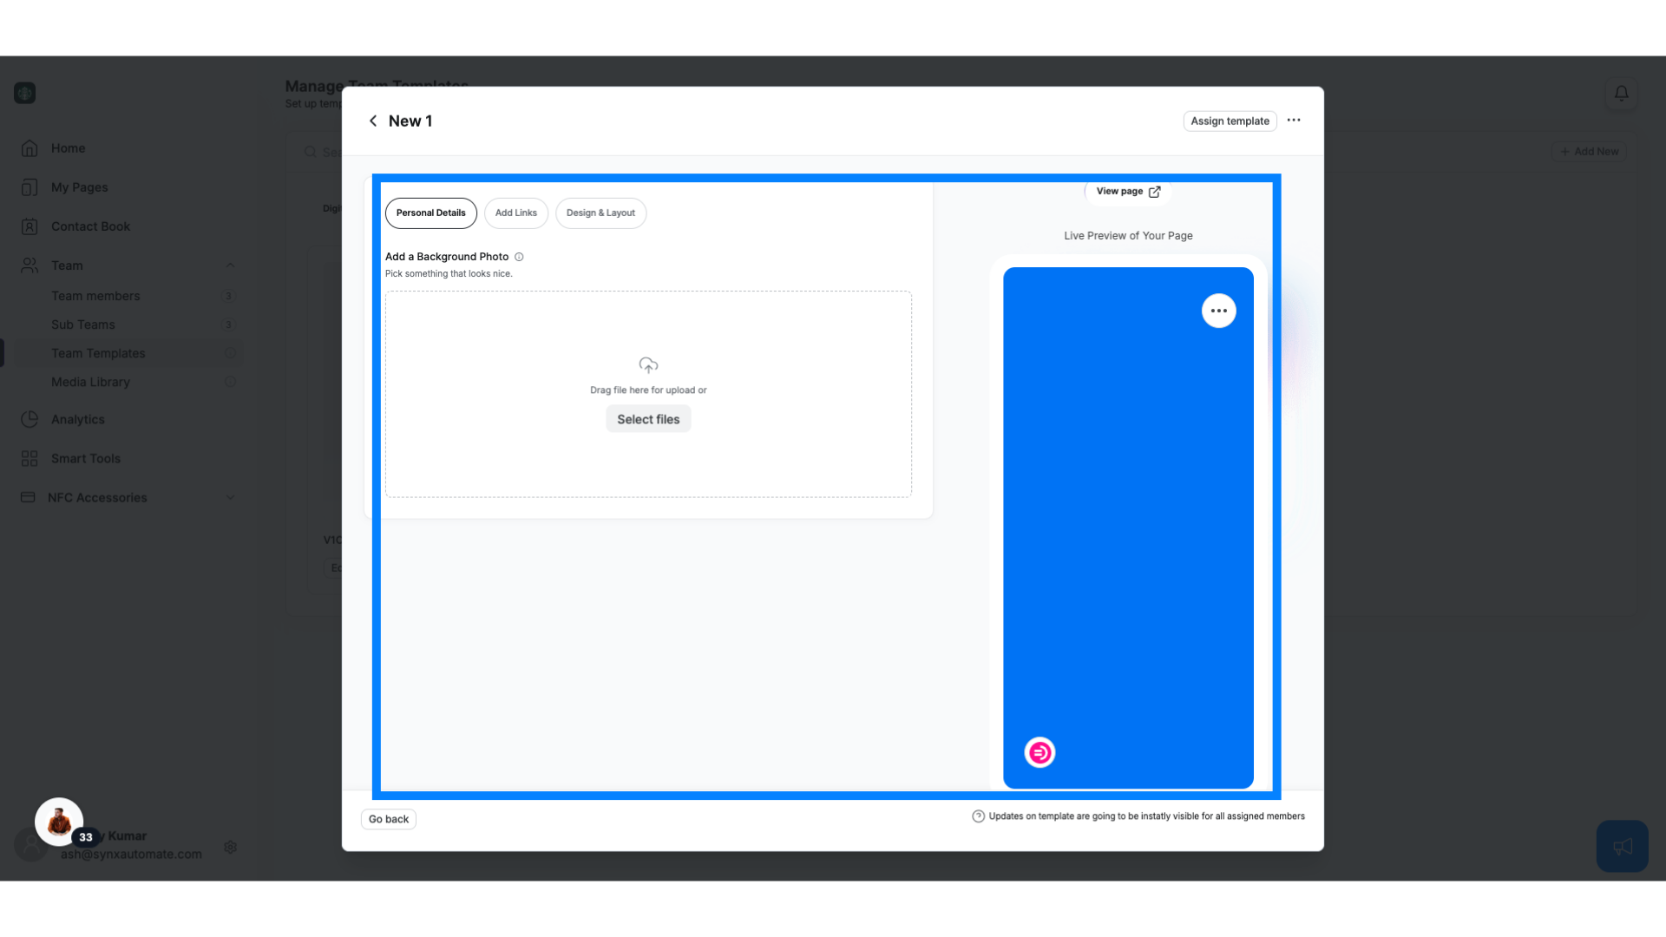
Task: Switch to the Design & Layout tab
Action: (x=600, y=213)
